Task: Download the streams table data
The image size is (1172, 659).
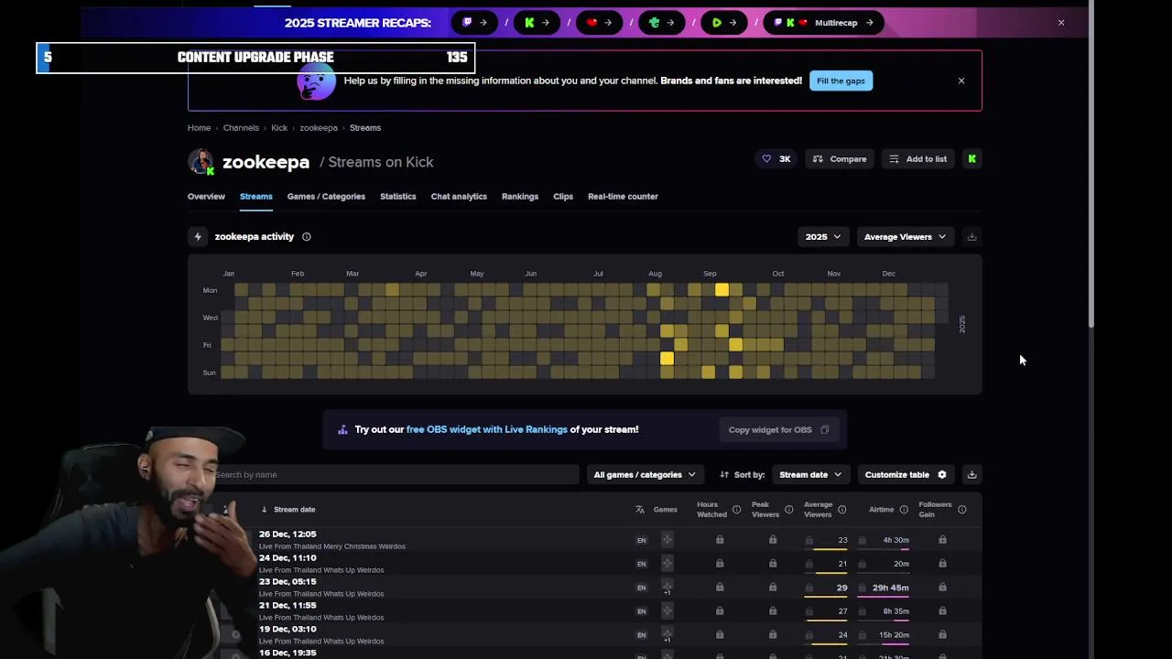Action: [971, 475]
